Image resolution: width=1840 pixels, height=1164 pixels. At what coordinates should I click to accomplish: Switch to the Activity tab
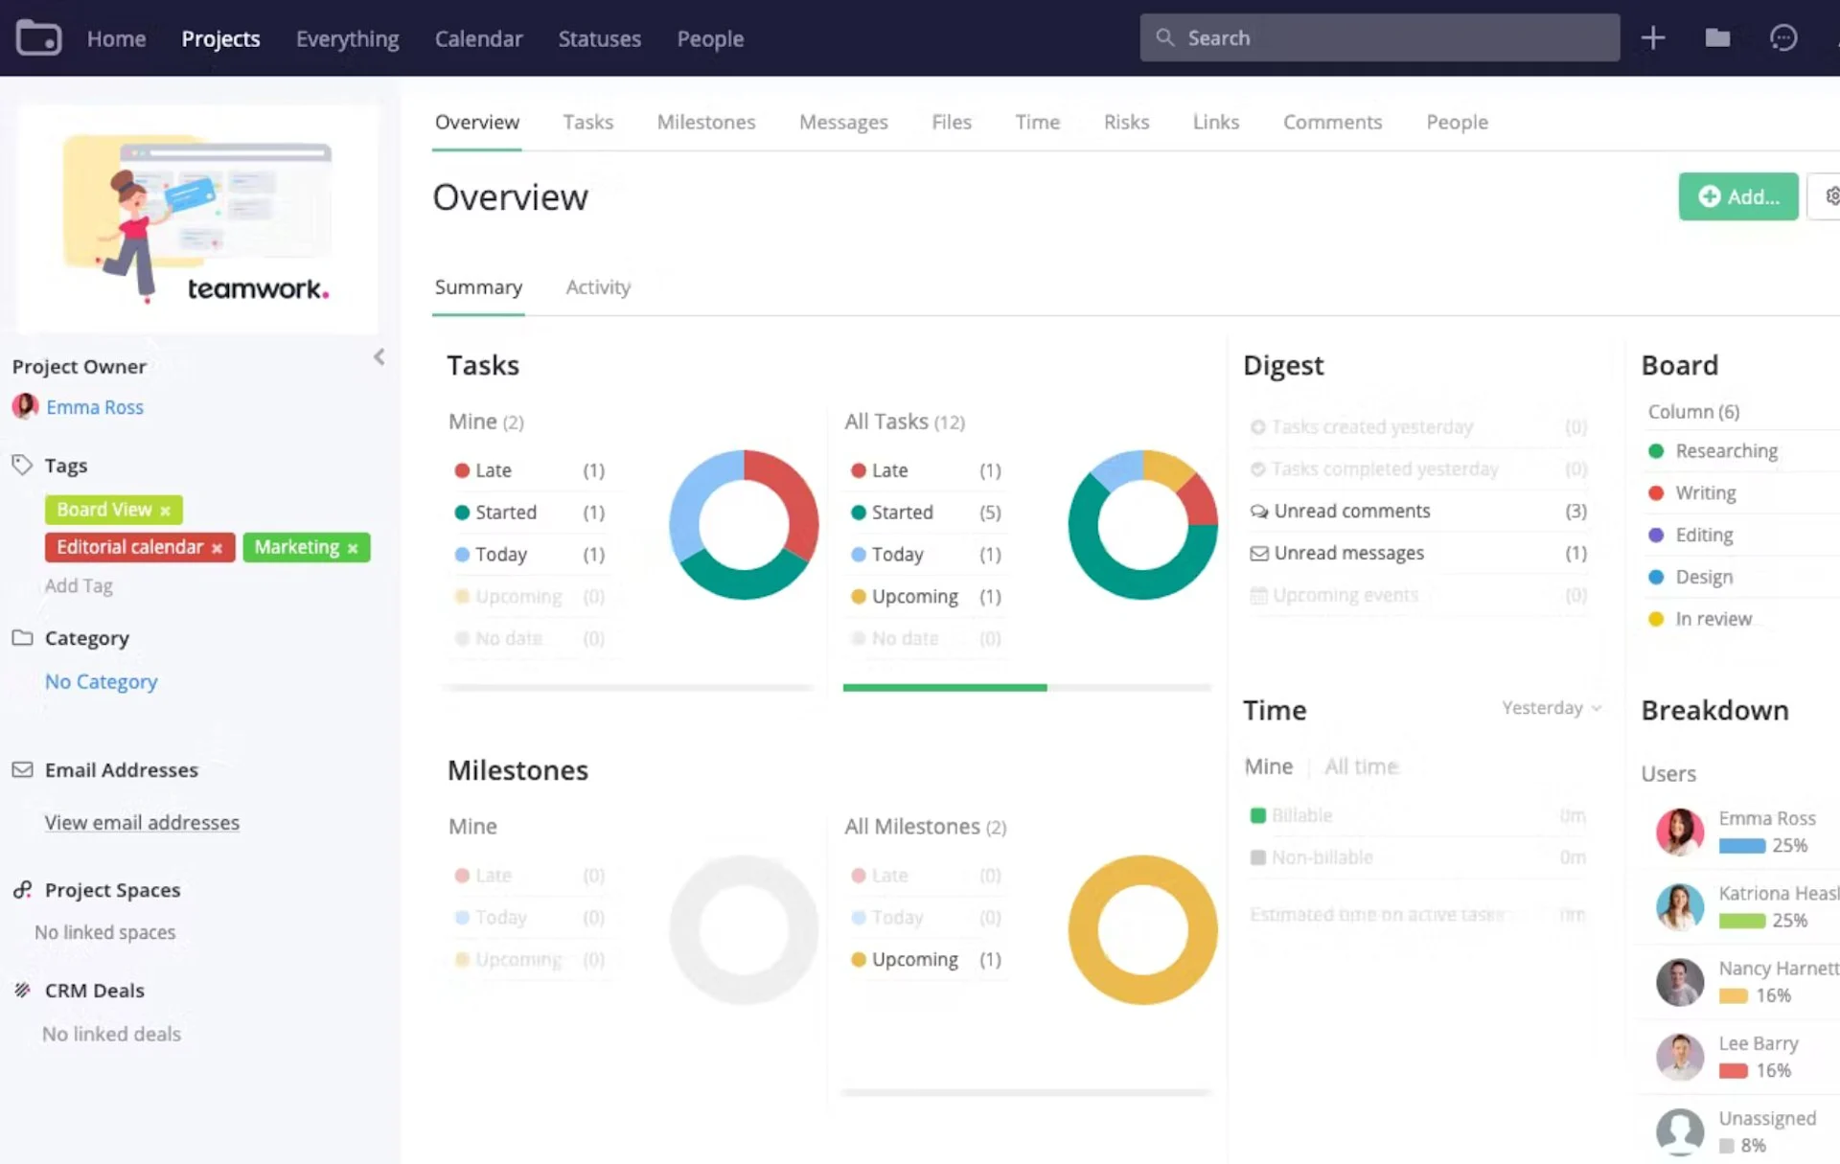click(597, 286)
